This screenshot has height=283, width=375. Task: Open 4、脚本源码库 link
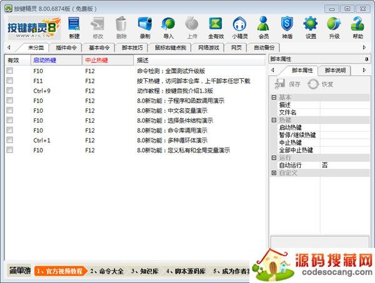point(186,271)
